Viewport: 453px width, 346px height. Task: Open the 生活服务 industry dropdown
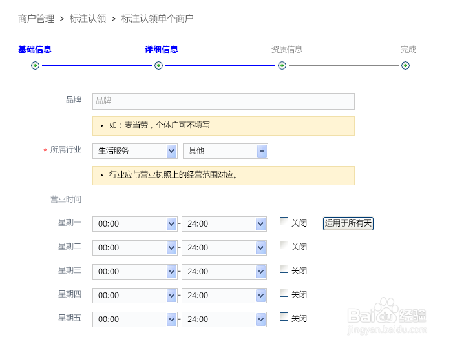[x=134, y=151]
